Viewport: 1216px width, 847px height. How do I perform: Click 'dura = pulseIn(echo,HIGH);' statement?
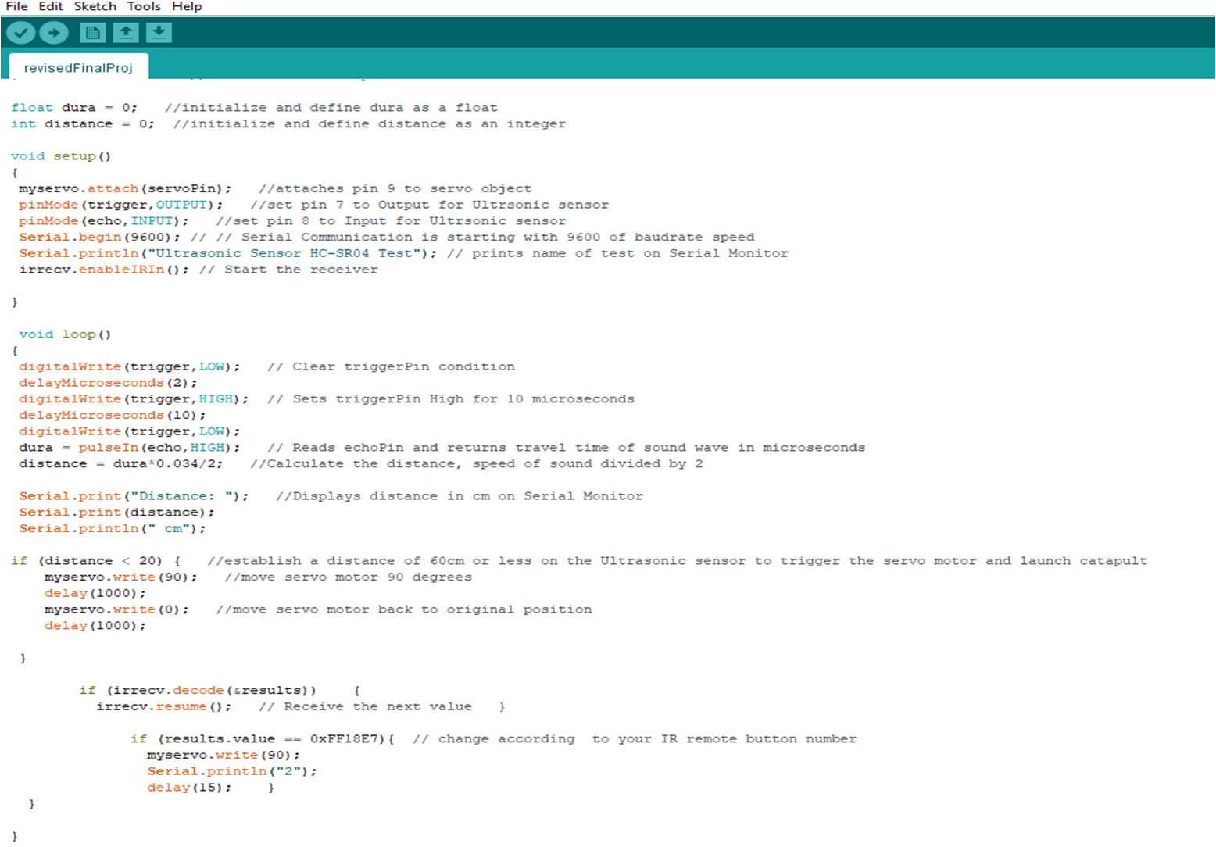coord(130,448)
